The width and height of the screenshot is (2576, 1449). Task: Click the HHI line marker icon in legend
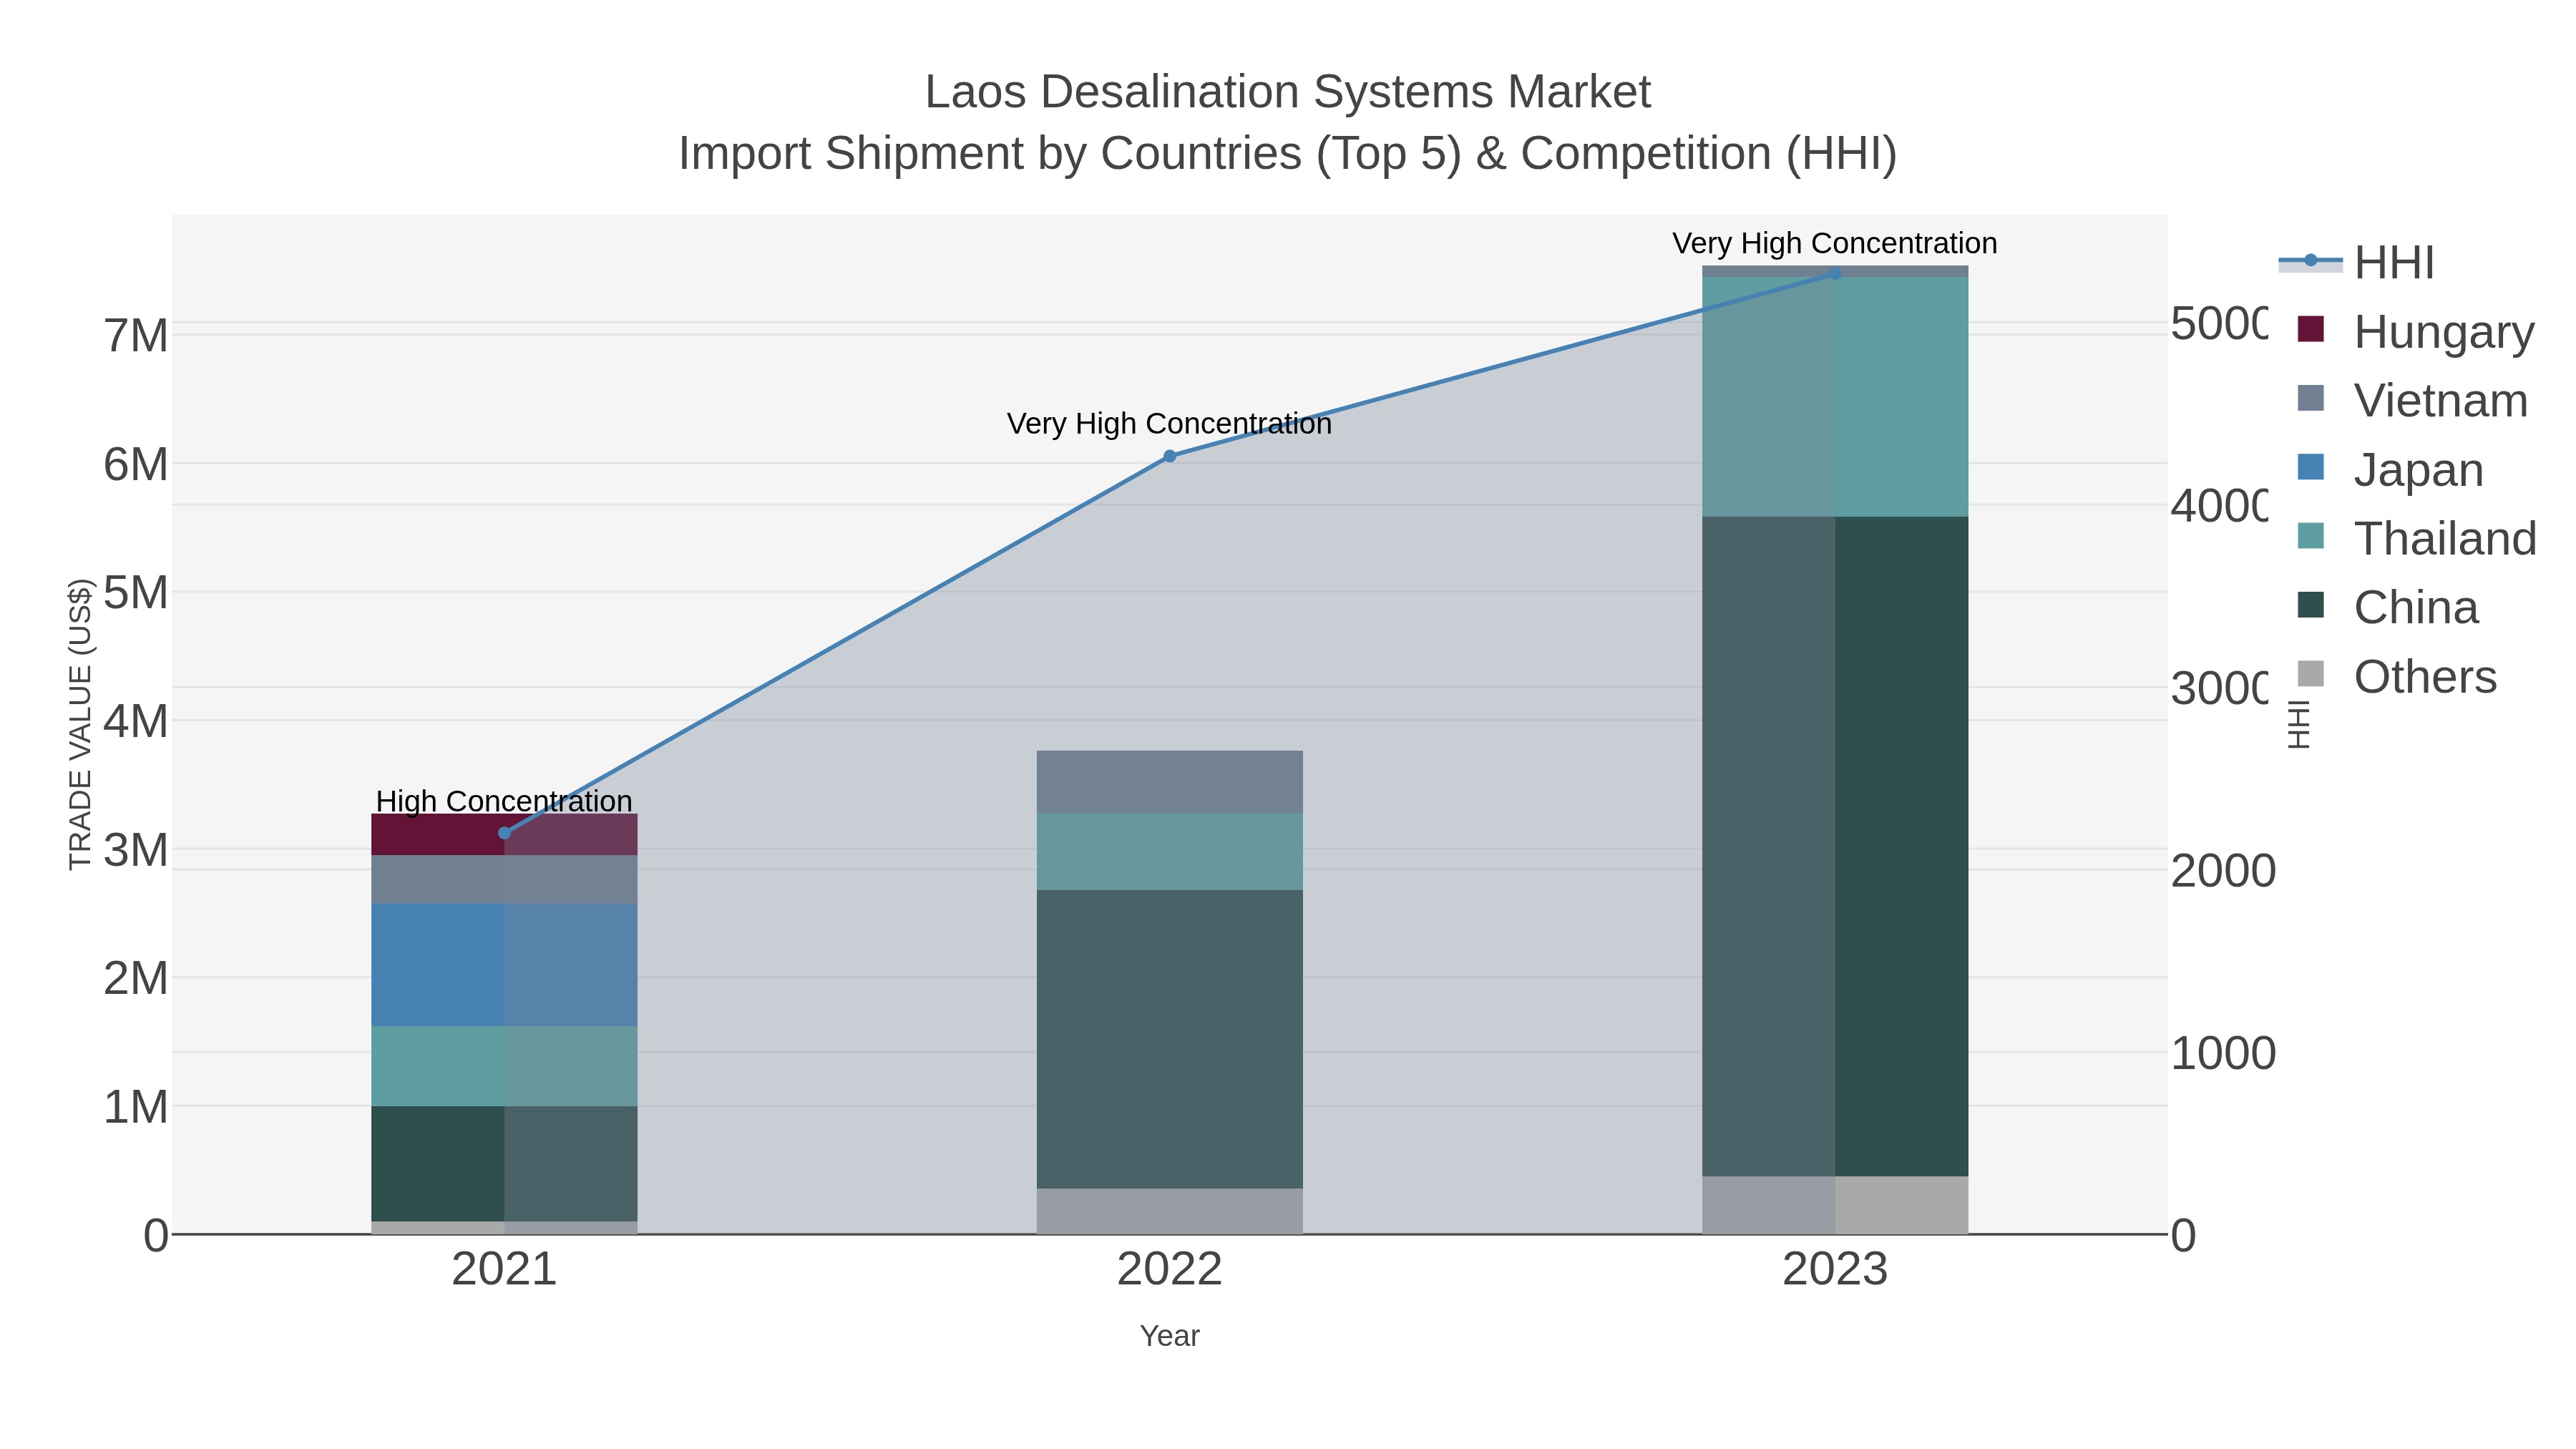[x=2310, y=261]
